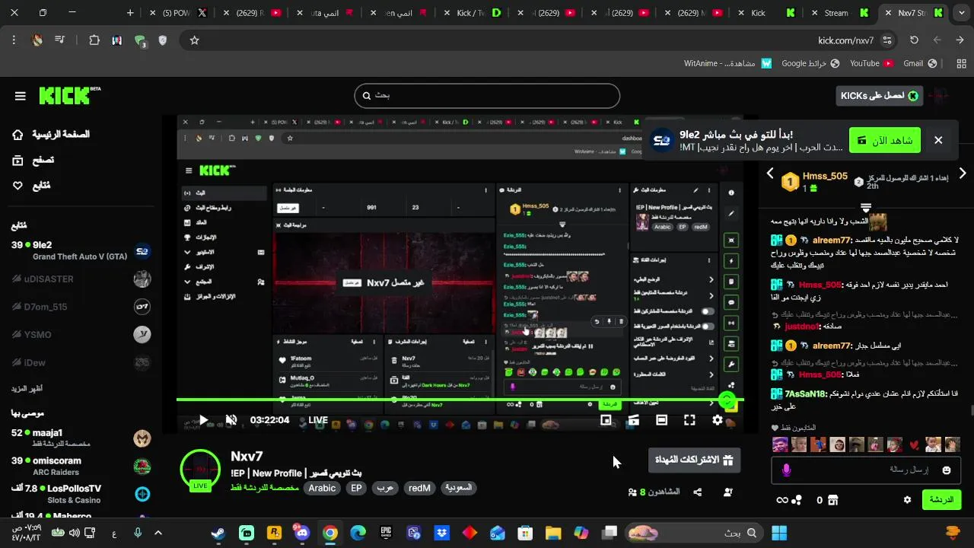Select the redM tag
Viewport: 974px width, 548px height.
click(x=419, y=488)
